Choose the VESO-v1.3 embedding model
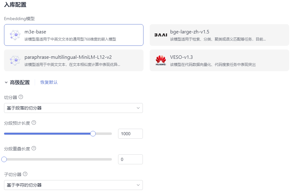This screenshot has width=291, height=194. [219, 60]
